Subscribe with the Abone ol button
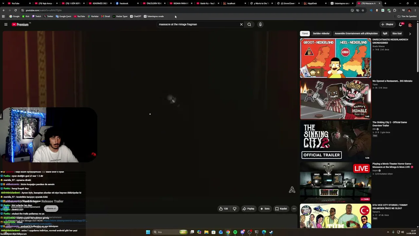This screenshot has height=236, width=419. 51,208
